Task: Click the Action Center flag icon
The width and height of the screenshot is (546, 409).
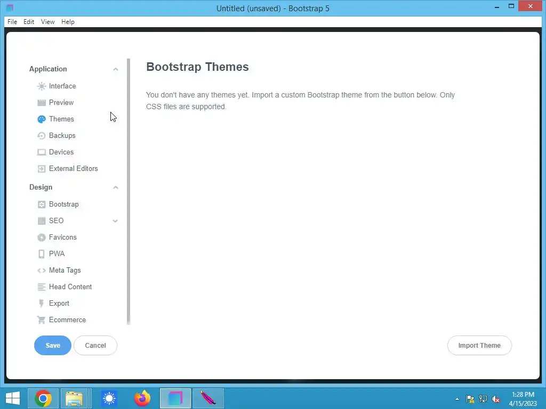Action: coord(470,399)
